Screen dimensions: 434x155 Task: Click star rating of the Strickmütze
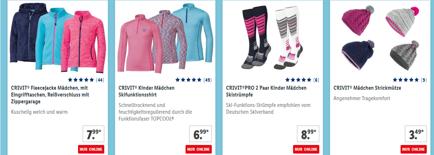[406, 80]
